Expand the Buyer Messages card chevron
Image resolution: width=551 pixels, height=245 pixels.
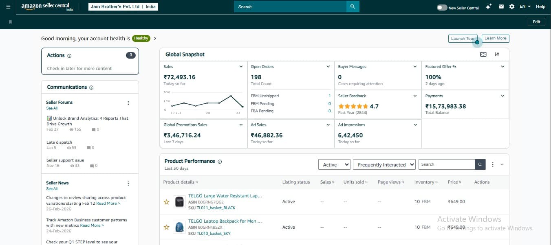pos(415,67)
